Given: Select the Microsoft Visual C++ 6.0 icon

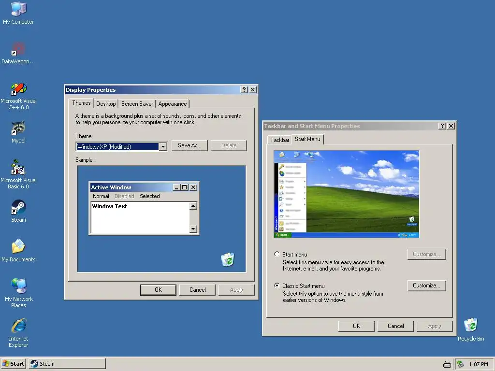Looking at the screenshot, I should [18, 96].
